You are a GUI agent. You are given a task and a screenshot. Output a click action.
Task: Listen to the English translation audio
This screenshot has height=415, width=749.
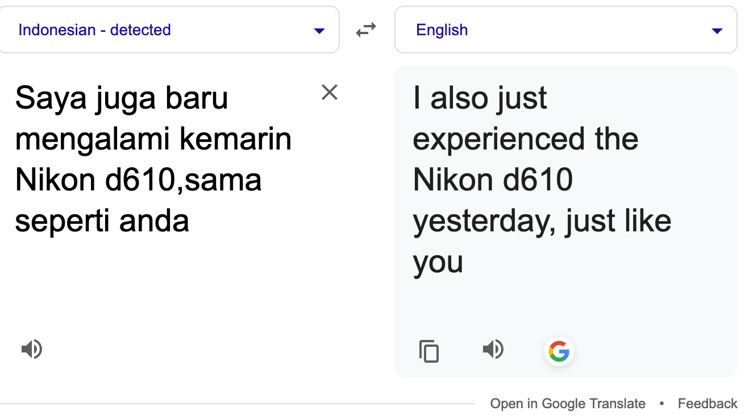(493, 348)
